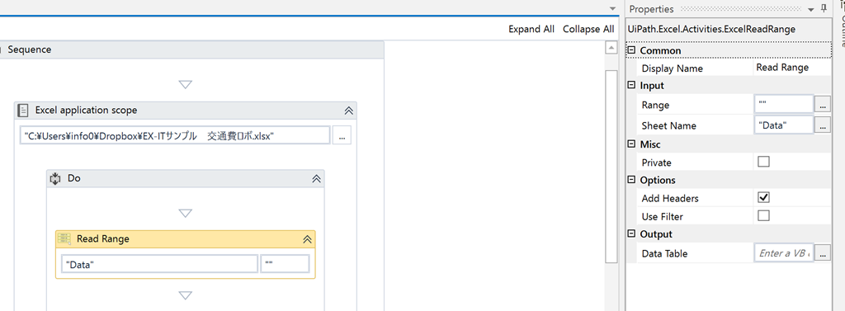The height and width of the screenshot is (311, 845).
Task: Open the designer tab list dropdown arrow
Action: 611,9
